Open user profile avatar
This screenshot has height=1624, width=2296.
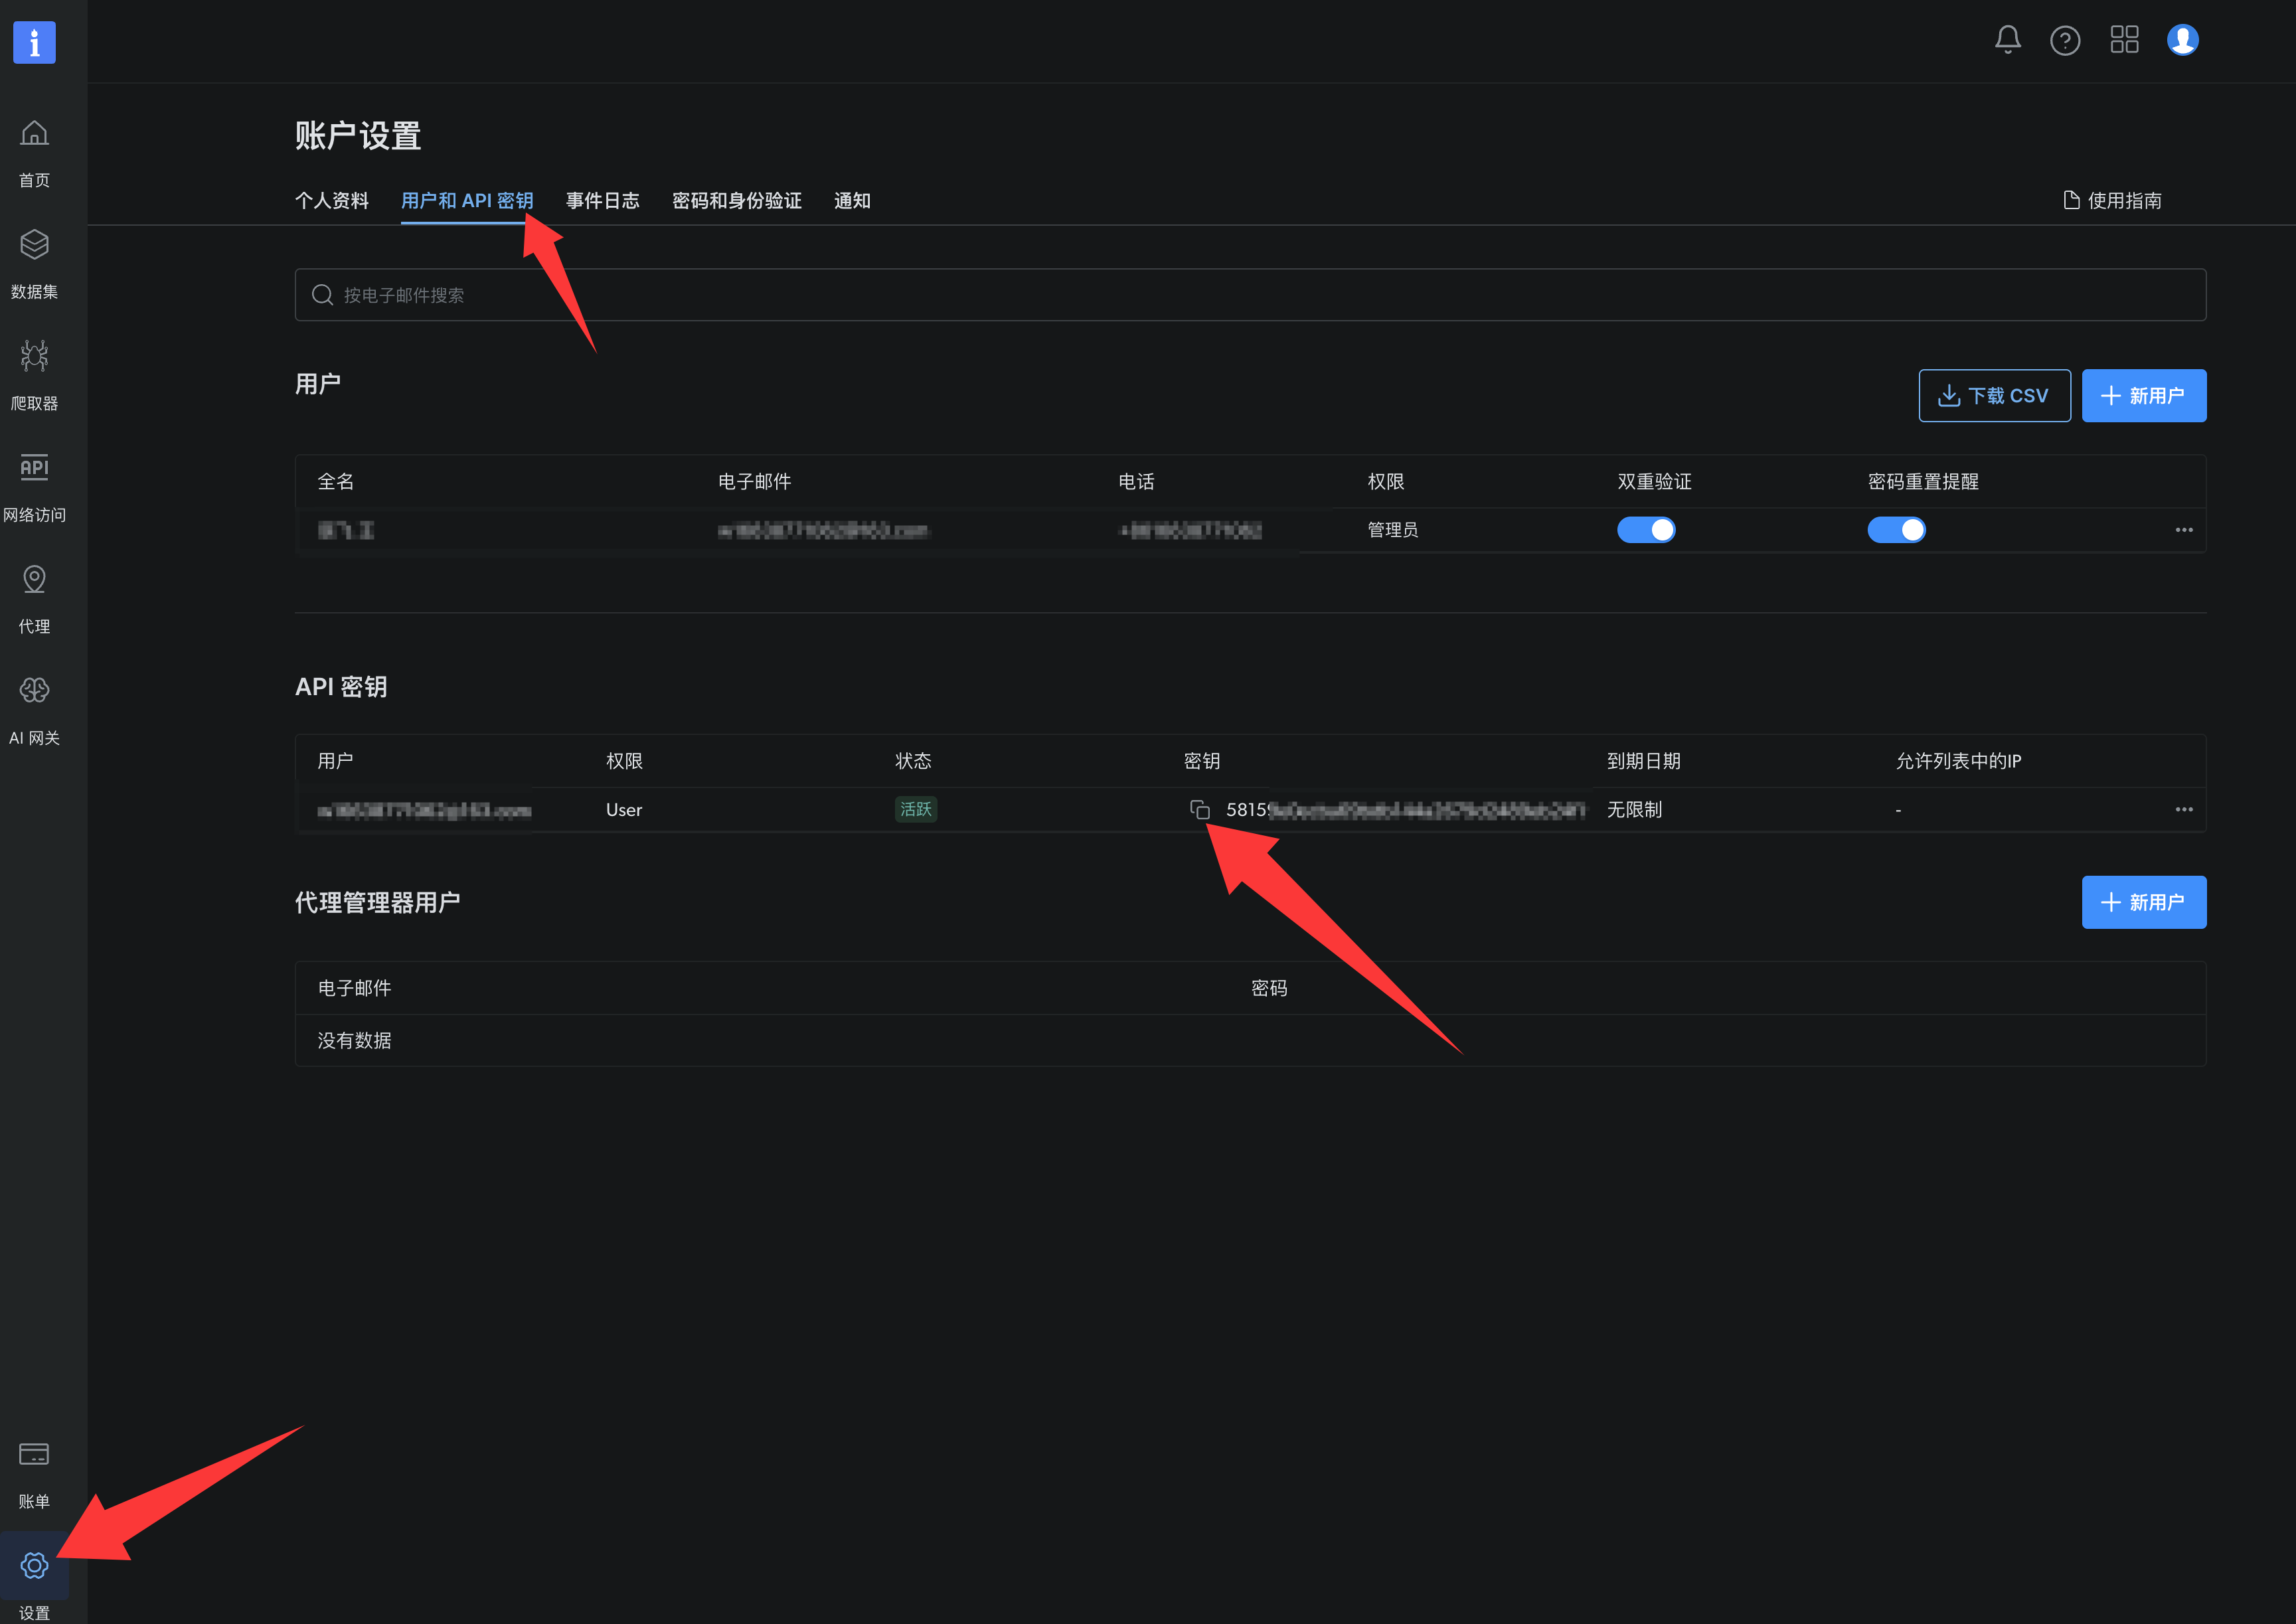[2182, 40]
